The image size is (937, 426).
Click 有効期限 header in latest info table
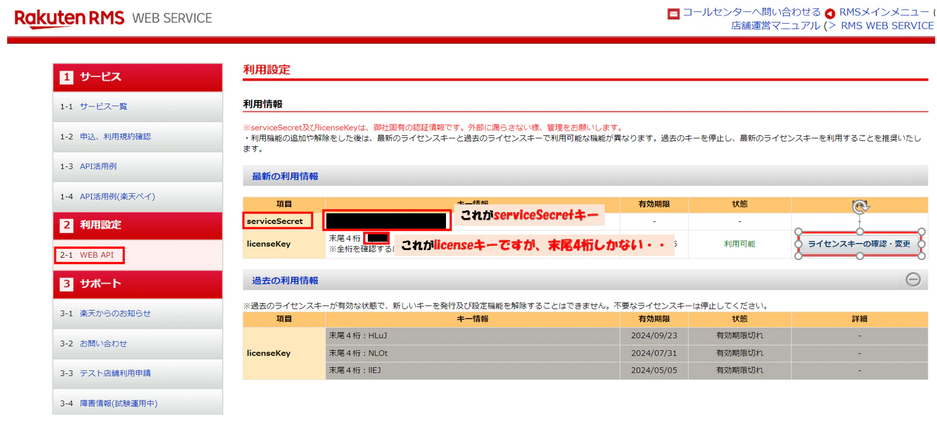pyautogui.click(x=654, y=204)
